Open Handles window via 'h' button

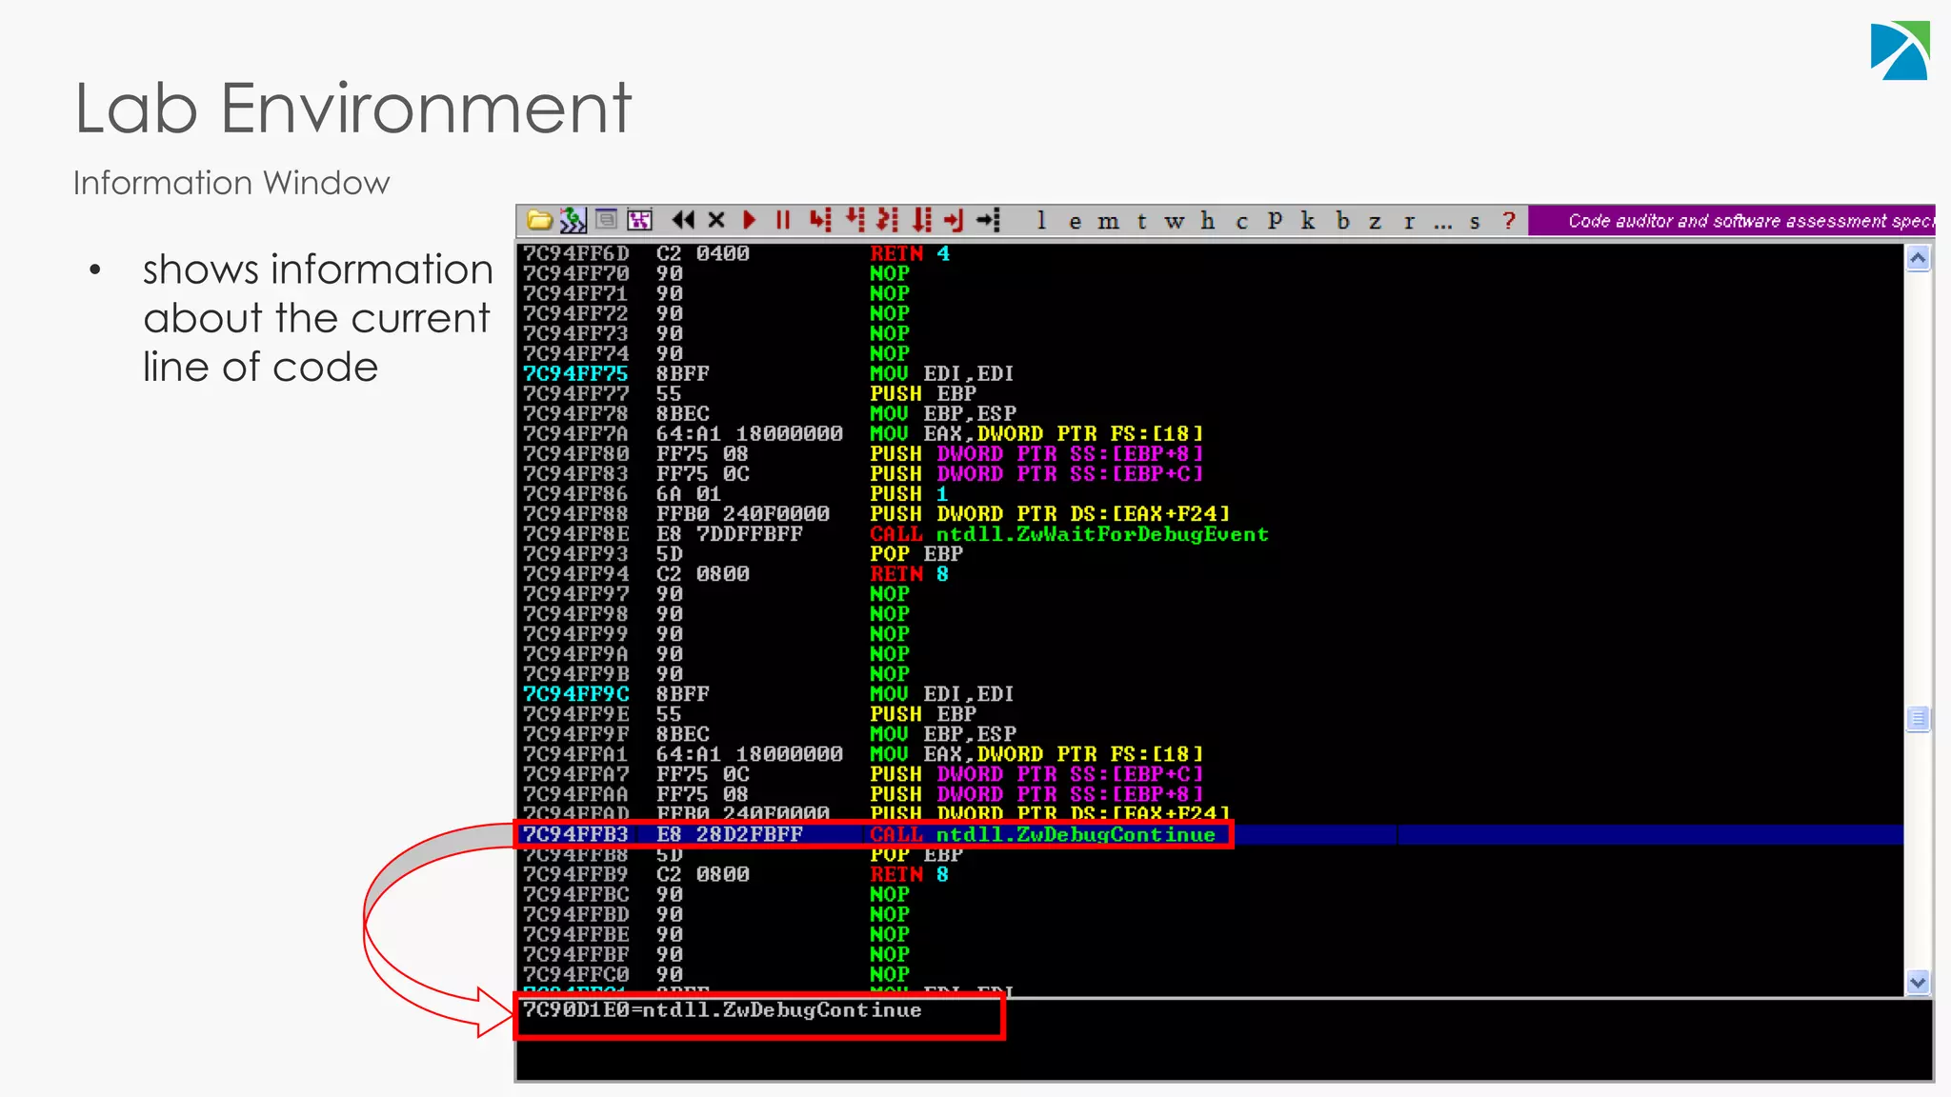1208,220
